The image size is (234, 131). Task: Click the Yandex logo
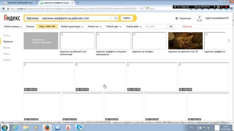pos(12,18)
